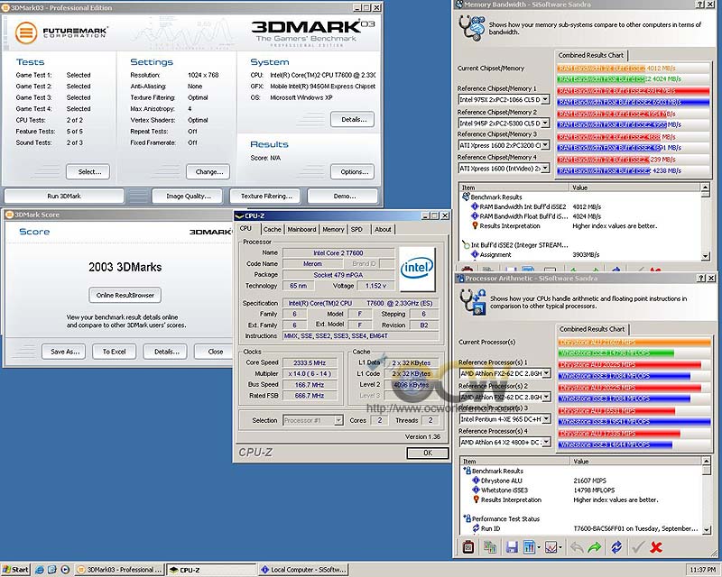Open Reference Processor(s) 2 dropdown
Viewport: 722px width, 577px height.
(x=546, y=397)
